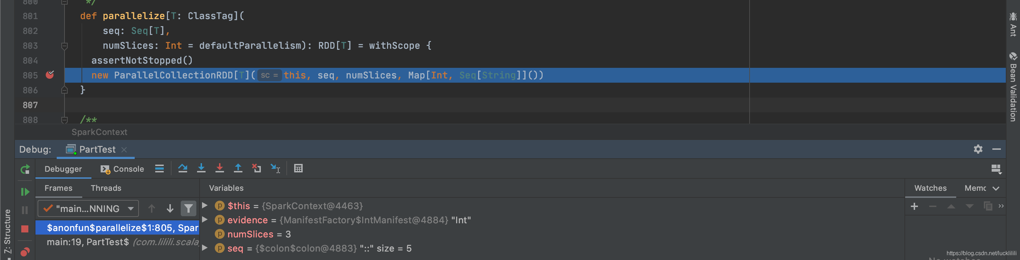Toggle the frames filter funnel button
The image size is (1020, 260).
tap(189, 208)
